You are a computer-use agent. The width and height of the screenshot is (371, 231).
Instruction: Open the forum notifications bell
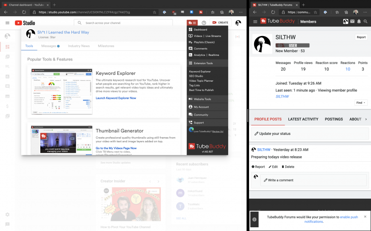click(358, 21)
